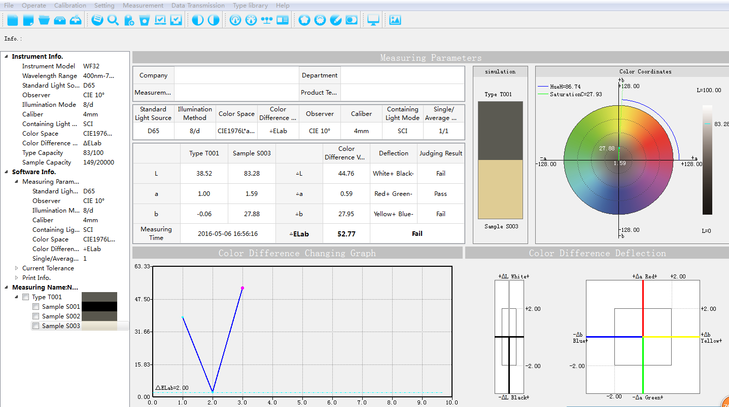Expand the Print Info. tree node
729x407 pixels.
17,278
